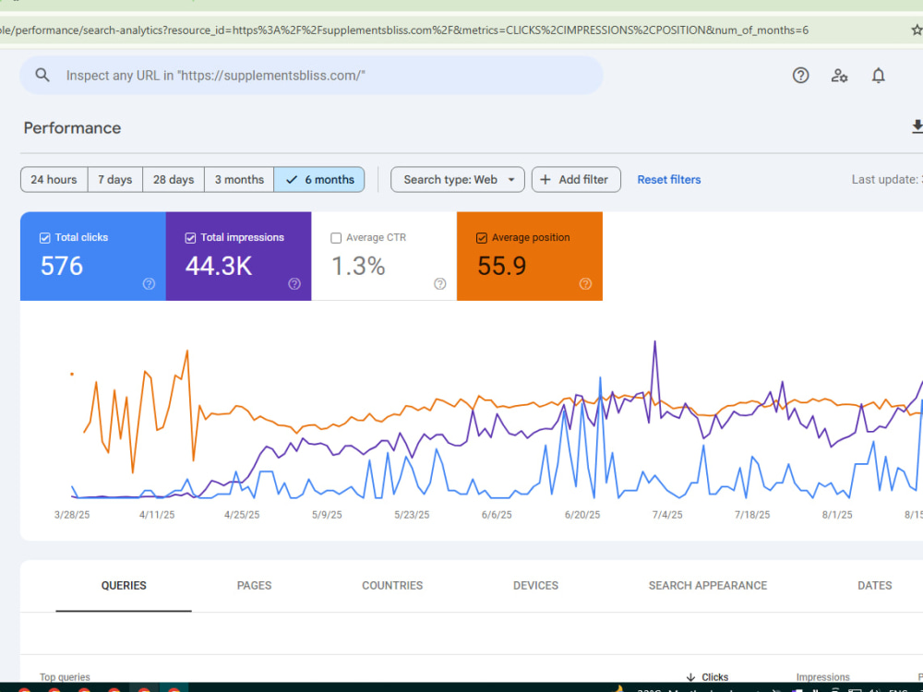Click the Last update text

(x=887, y=180)
